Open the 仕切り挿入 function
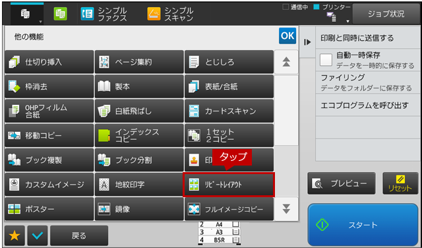This screenshot has height=248, width=422. click(x=49, y=62)
